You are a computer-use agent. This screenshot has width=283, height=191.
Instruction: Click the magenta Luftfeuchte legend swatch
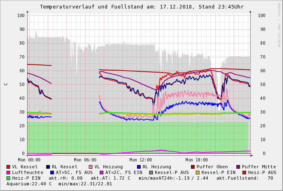8,173
